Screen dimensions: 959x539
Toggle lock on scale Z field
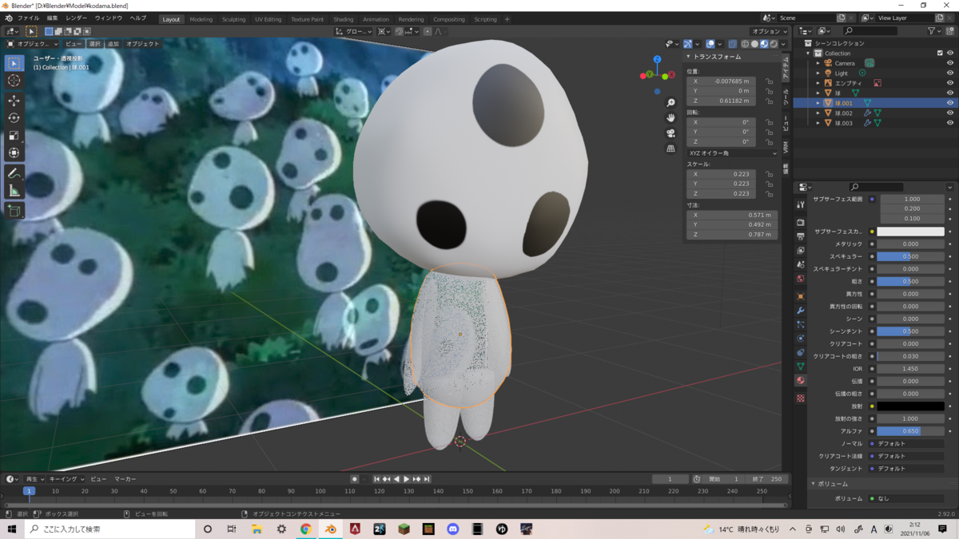[770, 193]
